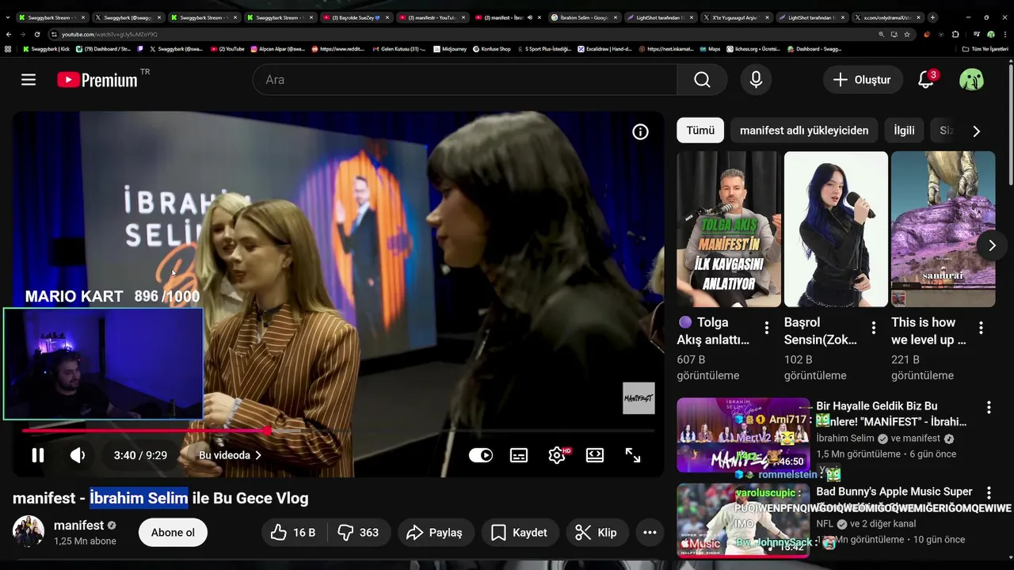This screenshot has width=1014, height=570.
Task: Switch to theater mode
Action: (x=595, y=455)
